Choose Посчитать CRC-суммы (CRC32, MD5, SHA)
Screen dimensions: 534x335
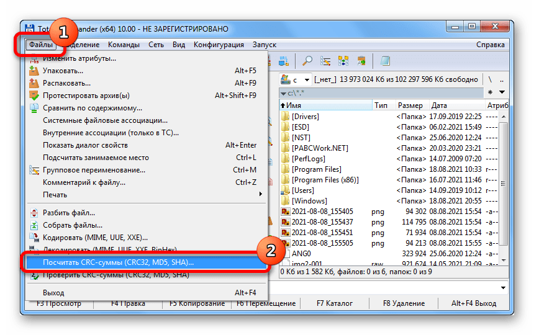pyautogui.click(x=147, y=262)
